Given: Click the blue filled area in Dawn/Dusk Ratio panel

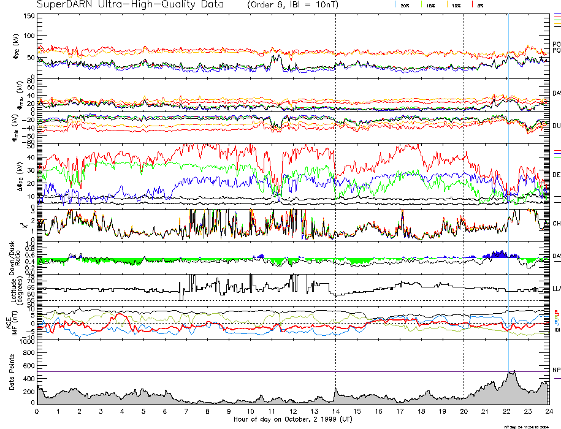Looking at the screenshot, I should 500,254.
